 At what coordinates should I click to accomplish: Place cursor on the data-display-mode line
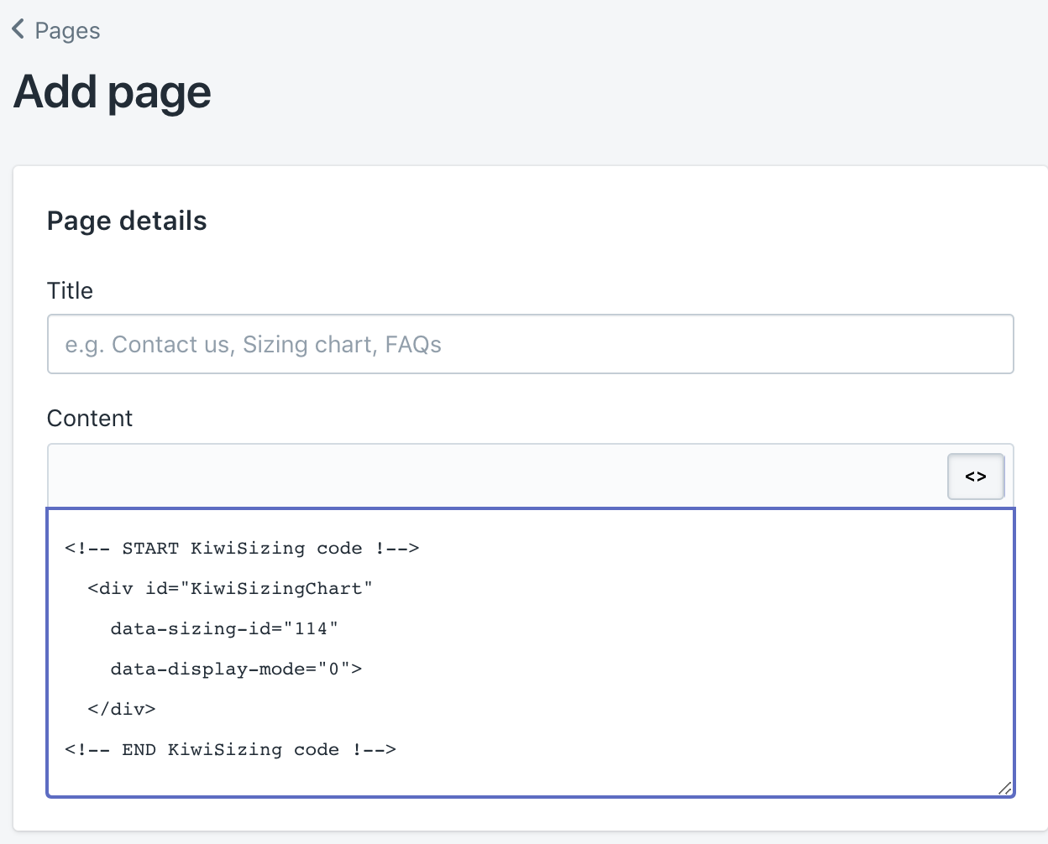[x=236, y=669]
